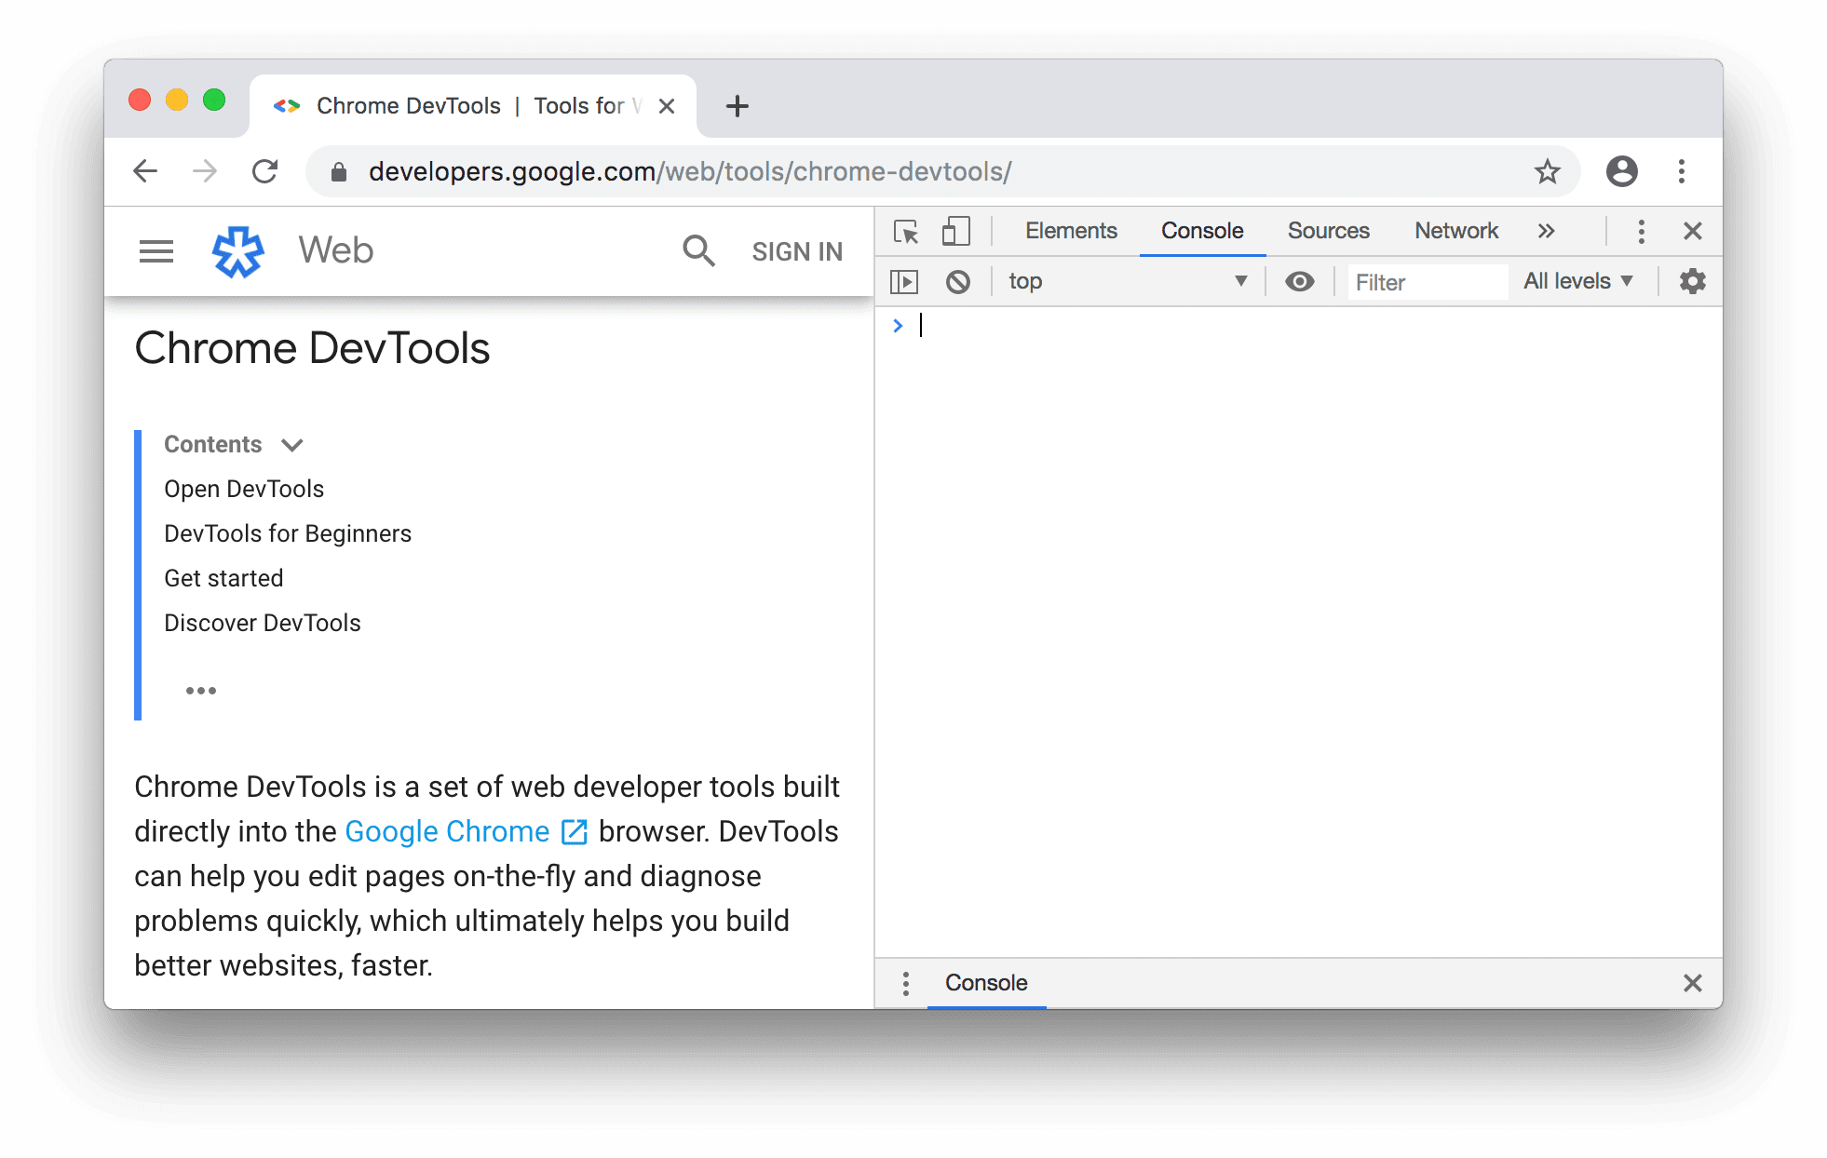Viewport: 1827px width, 1158px height.
Task: Click the Contents expander chevron
Action: (x=293, y=443)
